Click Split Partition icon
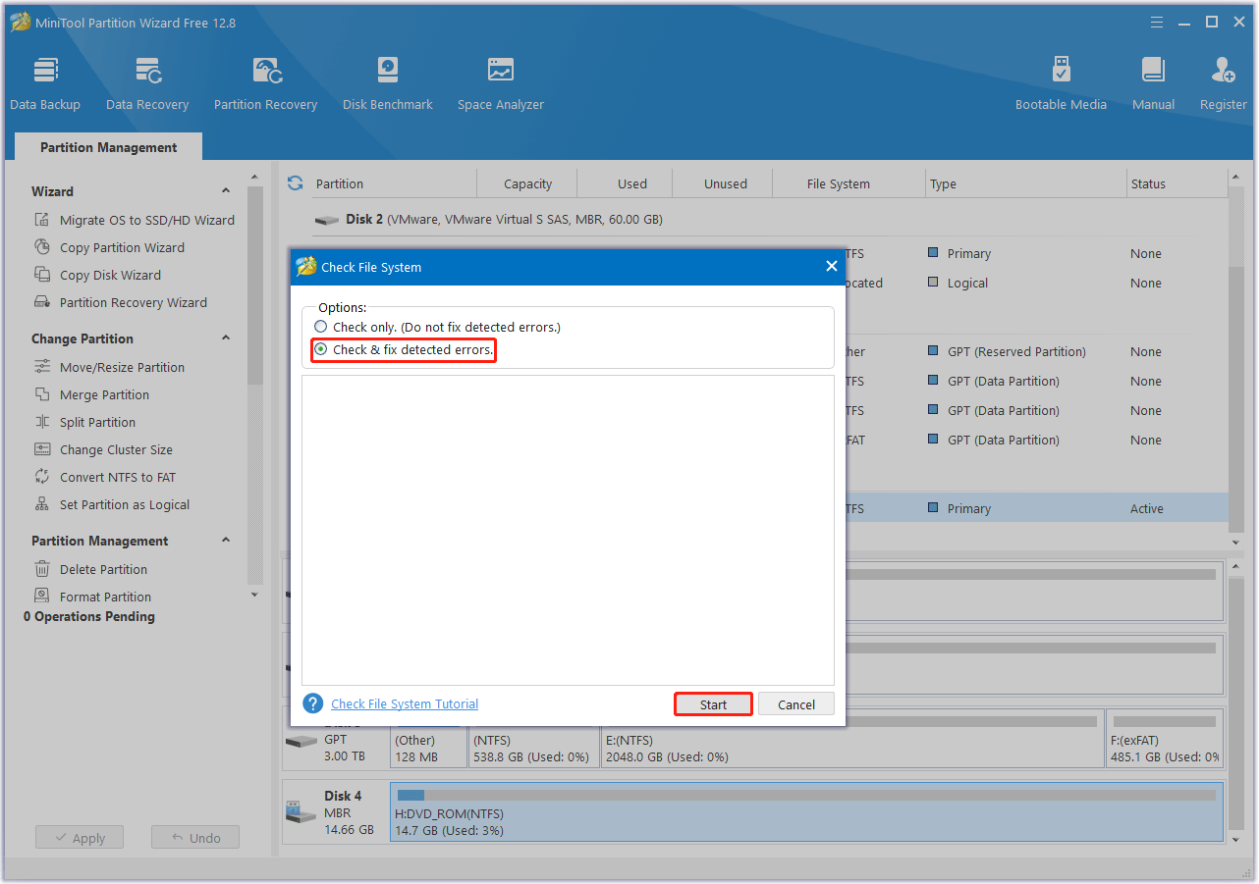Screen dimensions: 1259x884 [x=42, y=422]
